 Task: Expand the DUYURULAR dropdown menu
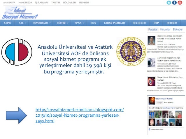[x=41, y=23]
